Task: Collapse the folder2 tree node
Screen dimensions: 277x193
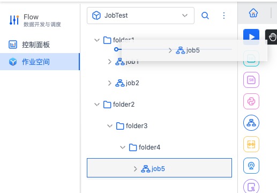Action: pyautogui.click(x=97, y=105)
